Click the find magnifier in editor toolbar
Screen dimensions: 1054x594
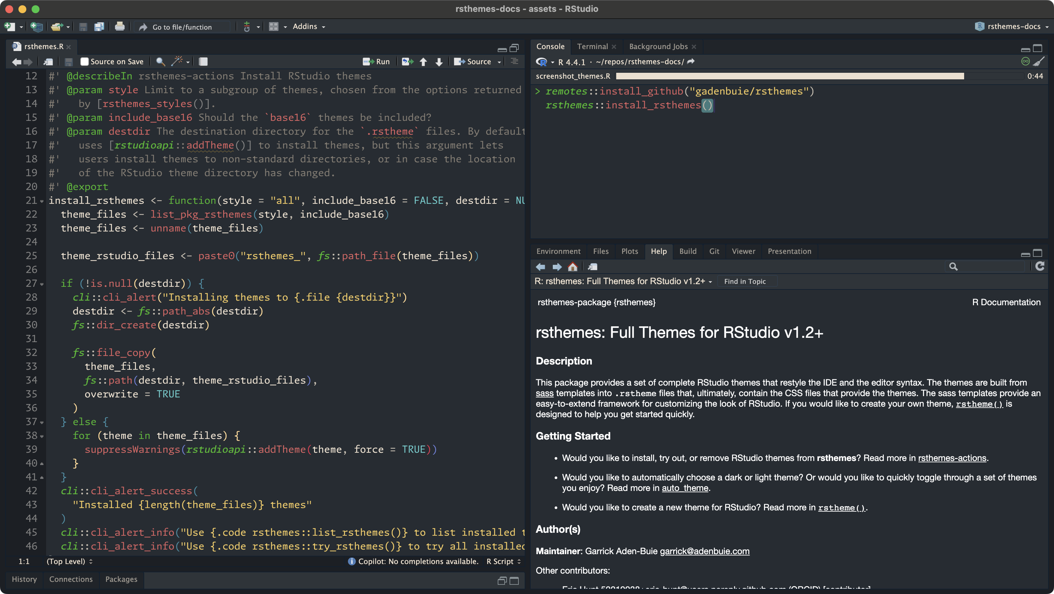tap(160, 61)
